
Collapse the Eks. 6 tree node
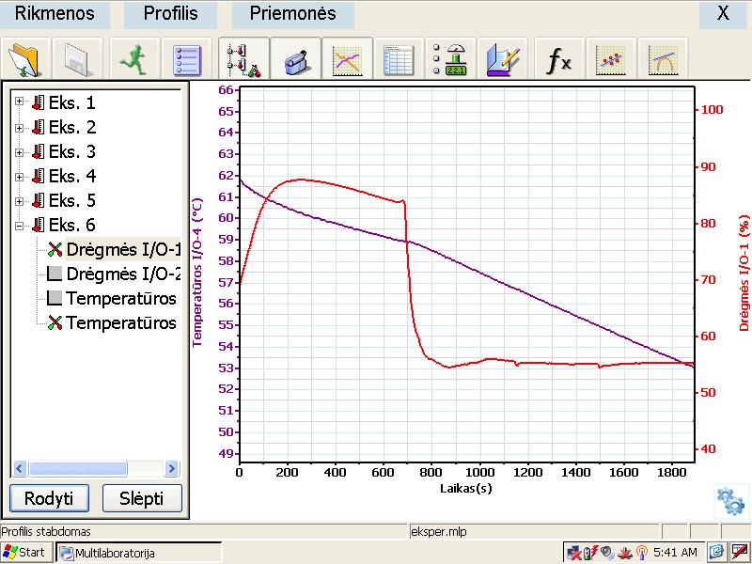[19, 226]
